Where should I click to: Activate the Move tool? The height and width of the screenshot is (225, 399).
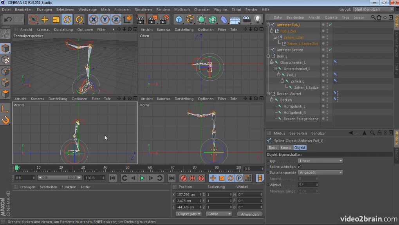point(45,19)
